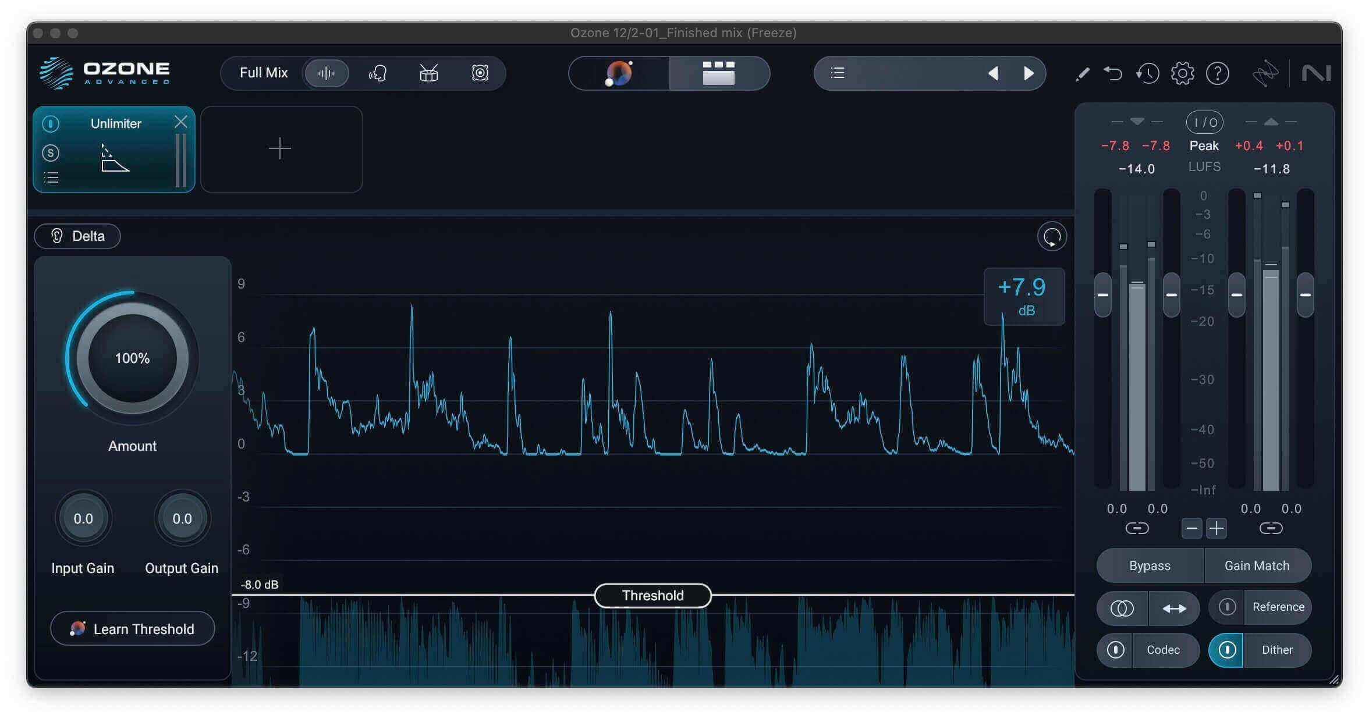Viewport: 1369px width, 719px height.
Task: Open the Reference panel
Action: click(1278, 607)
